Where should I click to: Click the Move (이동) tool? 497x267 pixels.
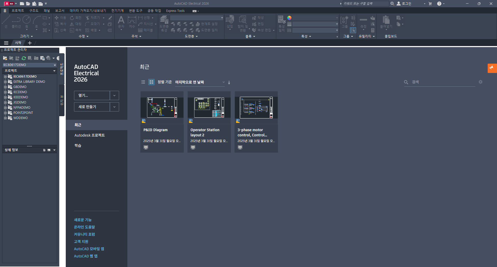coord(60,18)
